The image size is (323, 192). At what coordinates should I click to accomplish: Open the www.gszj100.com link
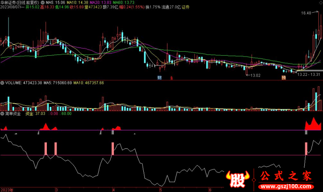coord(285,188)
